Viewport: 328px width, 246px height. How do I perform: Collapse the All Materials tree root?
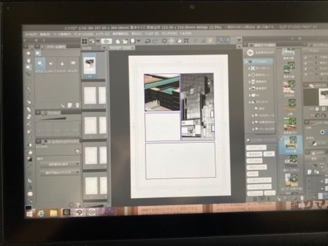(246, 61)
